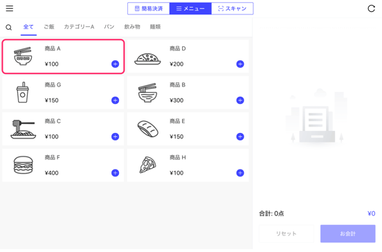The width and height of the screenshot is (382, 252).
Task: Add 商品 E with its plus icon
Action: (240, 136)
